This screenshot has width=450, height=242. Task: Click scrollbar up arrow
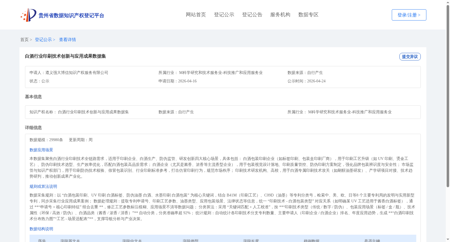[448, 2]
